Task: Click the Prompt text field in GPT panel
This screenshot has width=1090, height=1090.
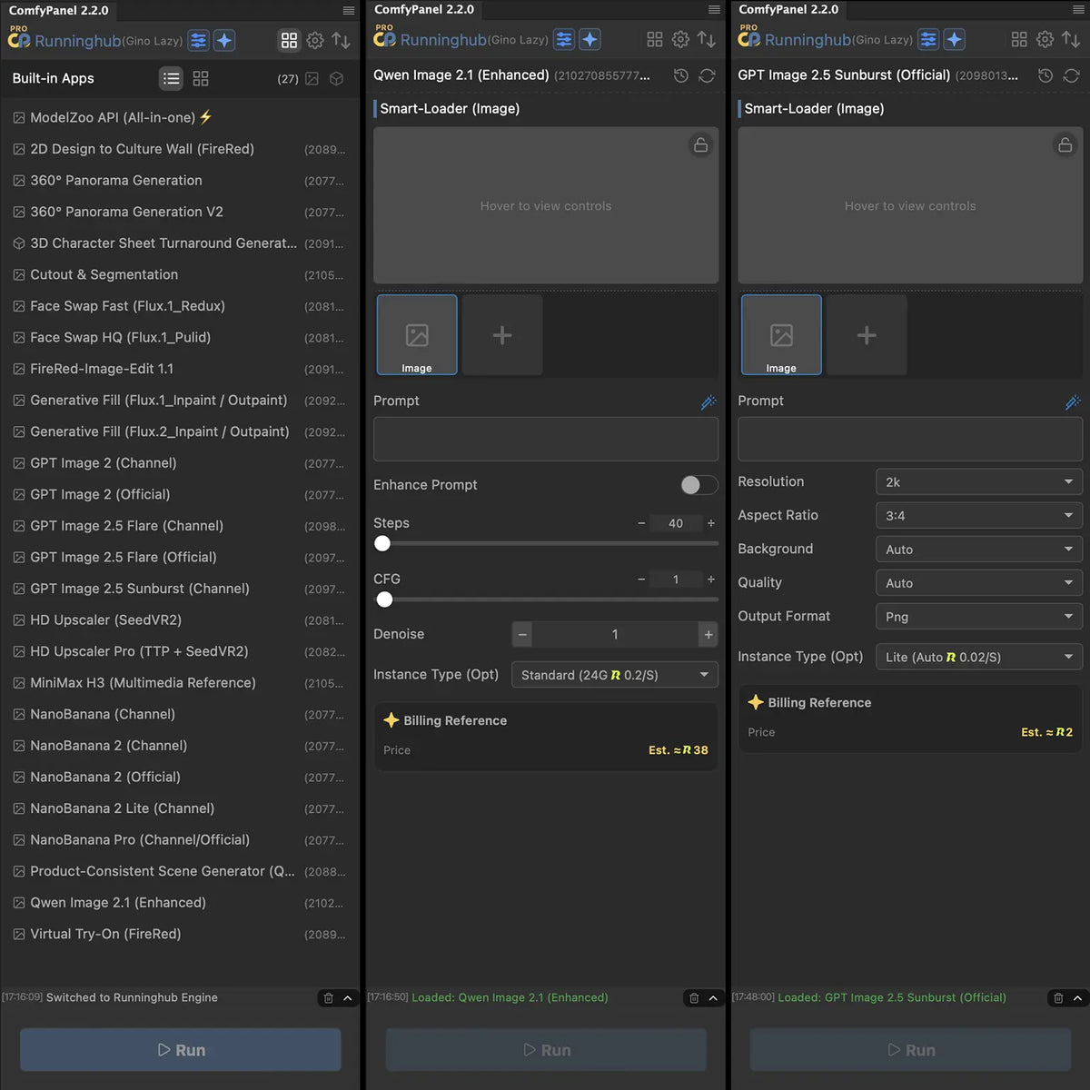Action: click(x=910, y=440)
